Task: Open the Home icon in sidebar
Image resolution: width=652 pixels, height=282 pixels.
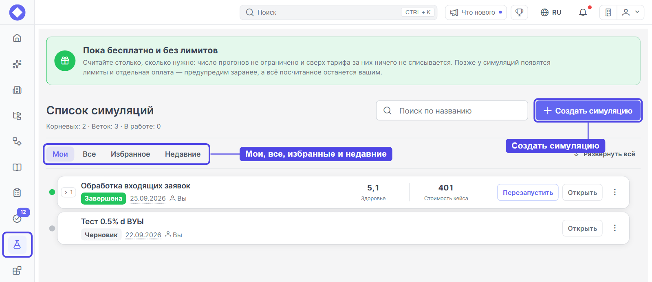Action: 17,38
